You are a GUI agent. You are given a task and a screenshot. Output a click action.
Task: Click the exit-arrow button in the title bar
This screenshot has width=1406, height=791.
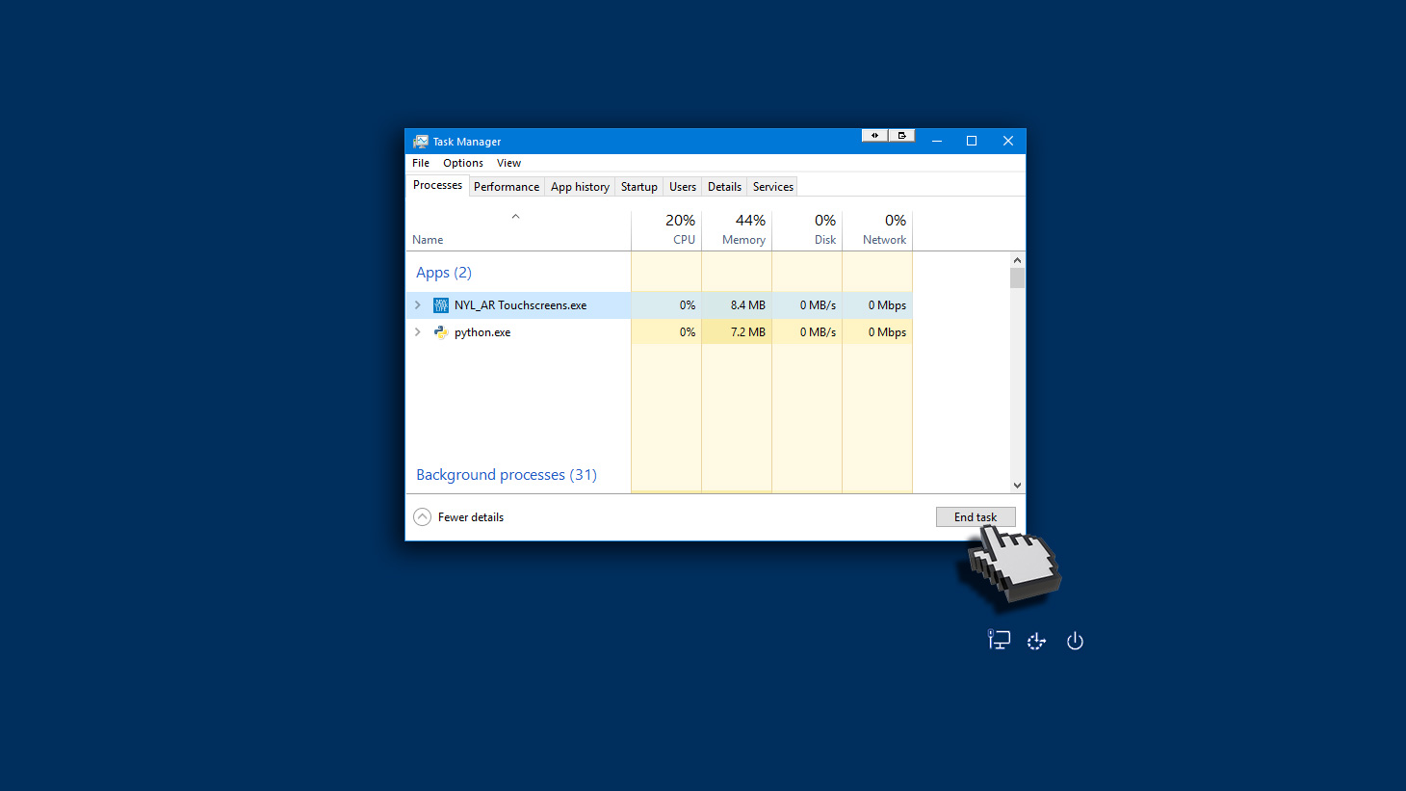click(x=901, y=136)
